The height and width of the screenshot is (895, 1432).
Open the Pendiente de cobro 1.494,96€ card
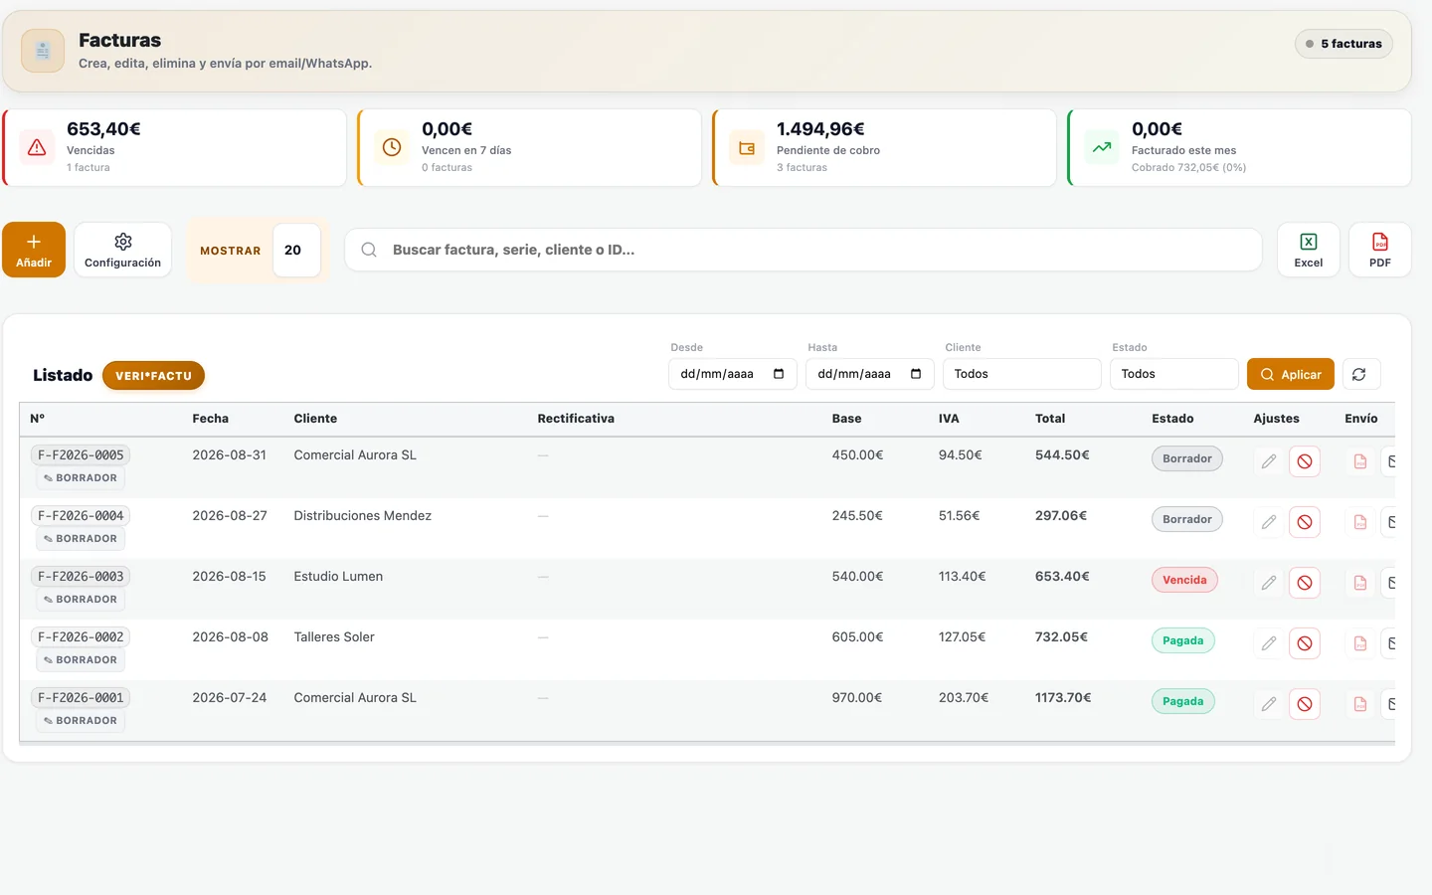884,147
